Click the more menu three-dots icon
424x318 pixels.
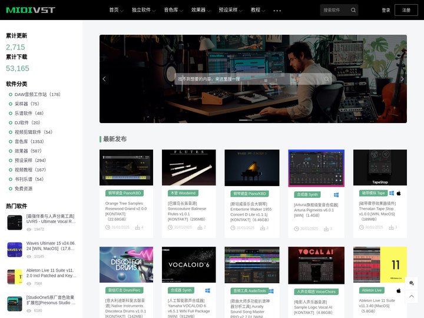(x=277, y=11)
